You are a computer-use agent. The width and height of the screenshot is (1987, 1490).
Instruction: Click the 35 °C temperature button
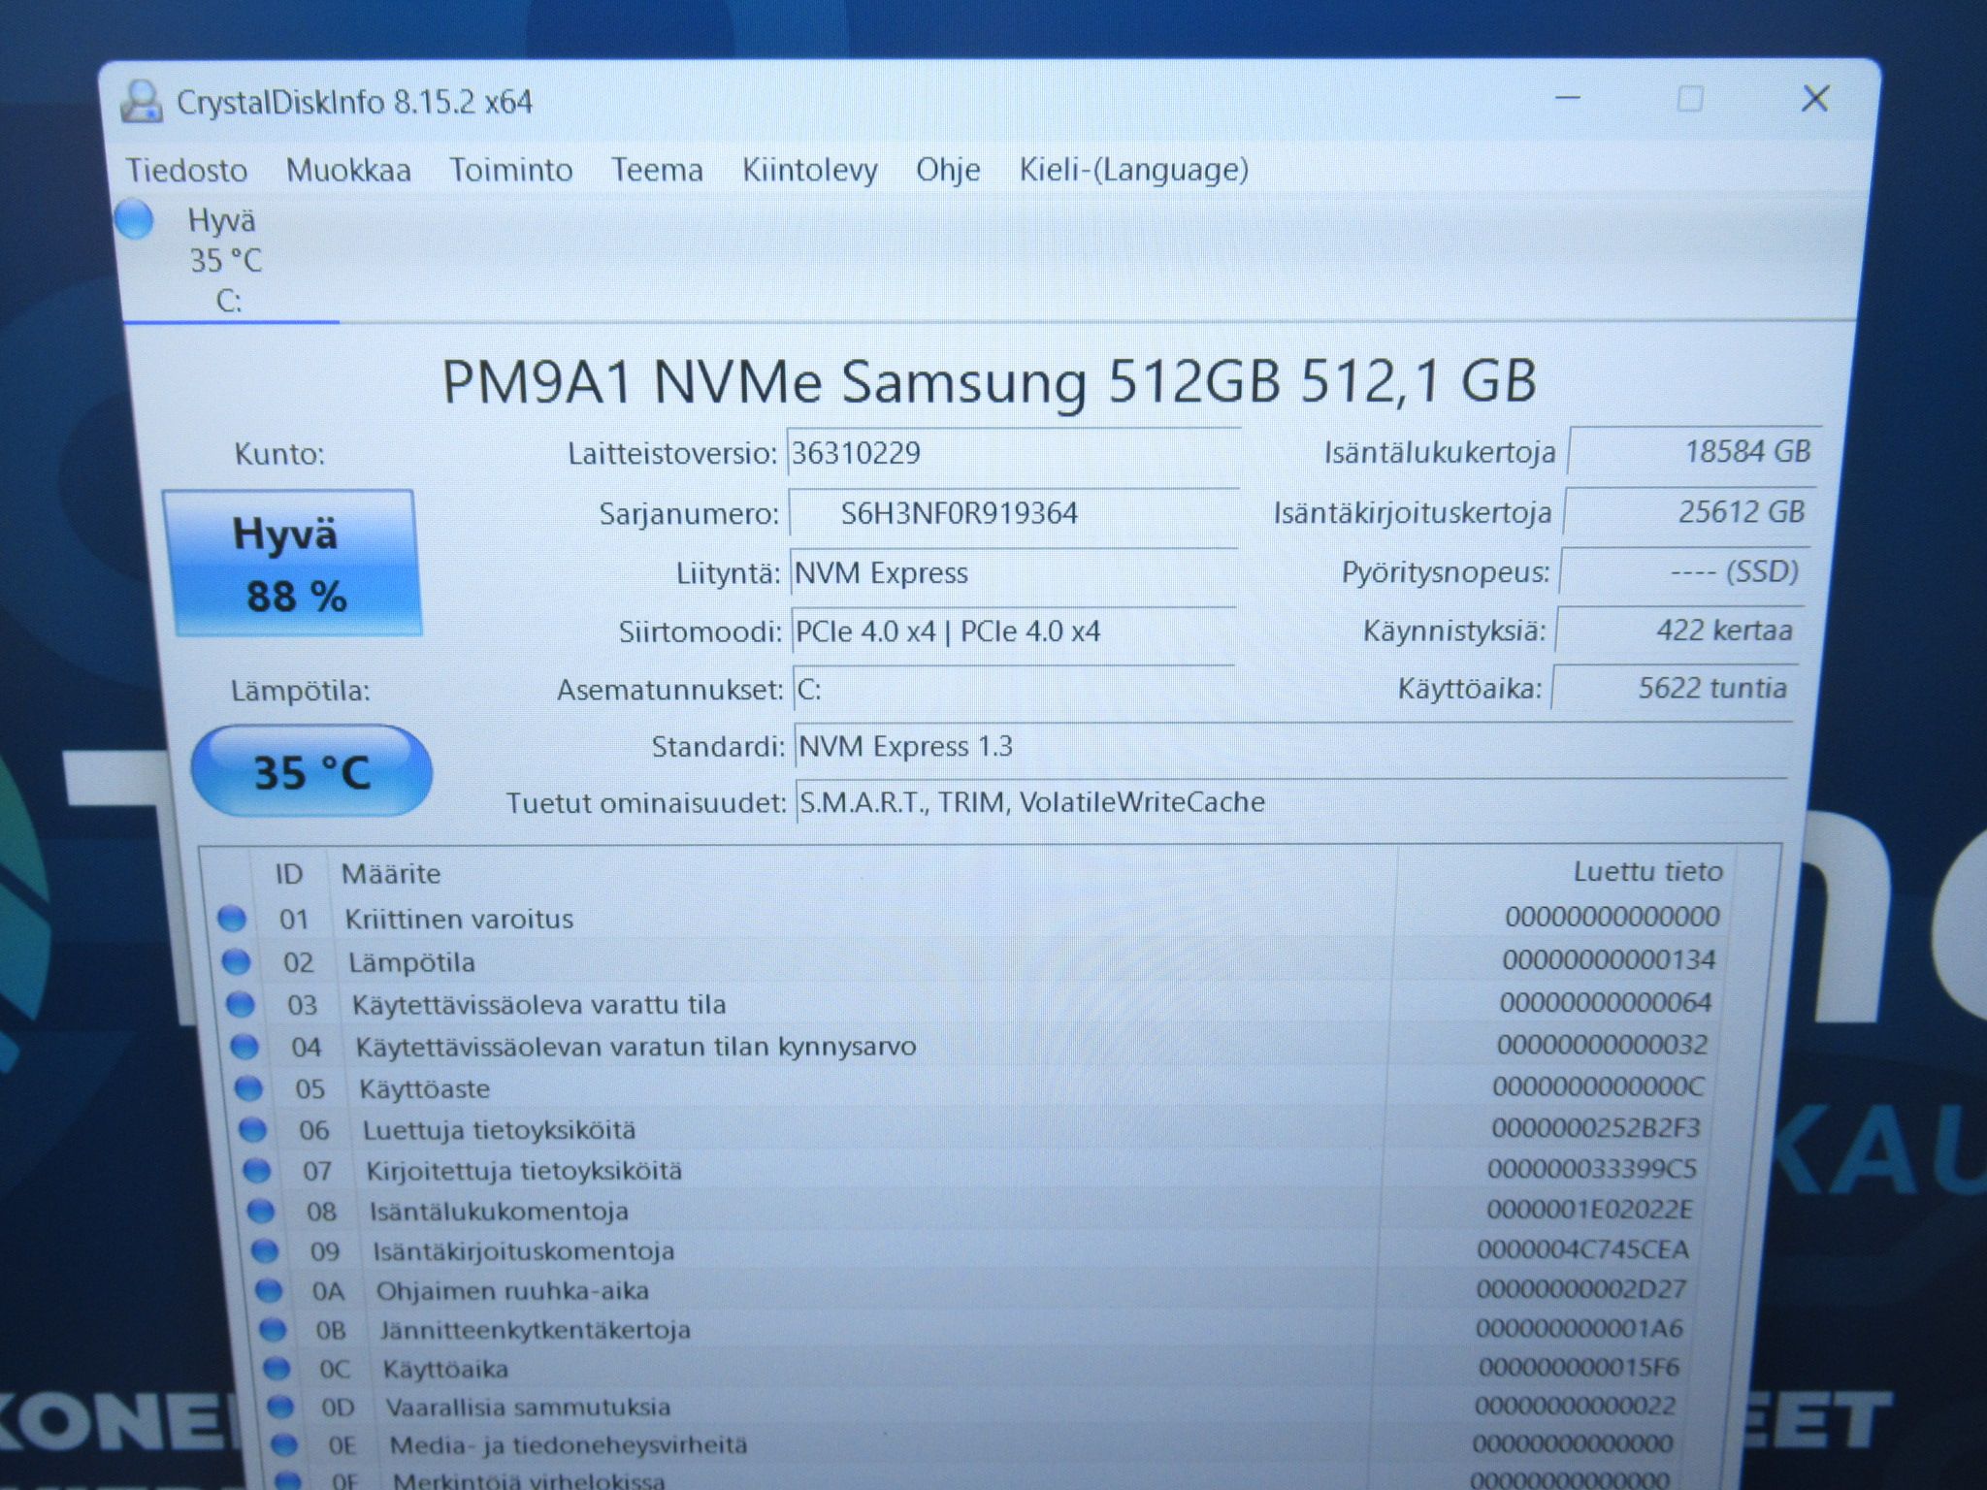click(x=311, y=772)
